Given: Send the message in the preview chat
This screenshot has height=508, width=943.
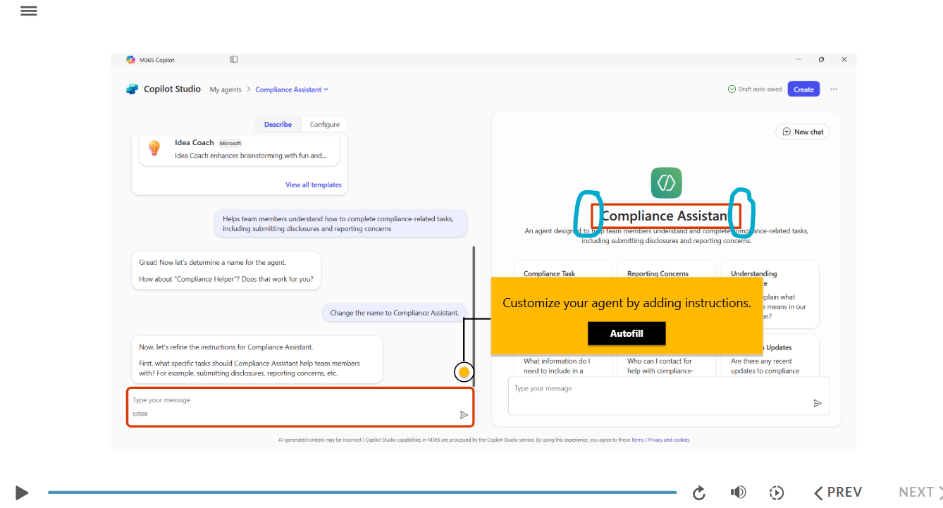Looking at the screenshot, I should [818, 403].
